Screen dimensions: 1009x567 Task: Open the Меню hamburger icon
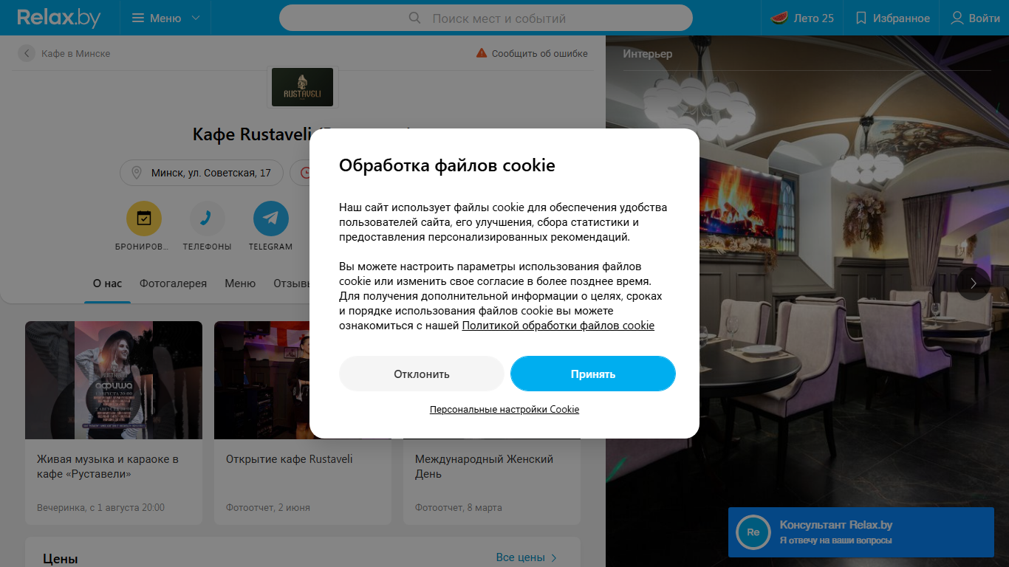(138, 18)
